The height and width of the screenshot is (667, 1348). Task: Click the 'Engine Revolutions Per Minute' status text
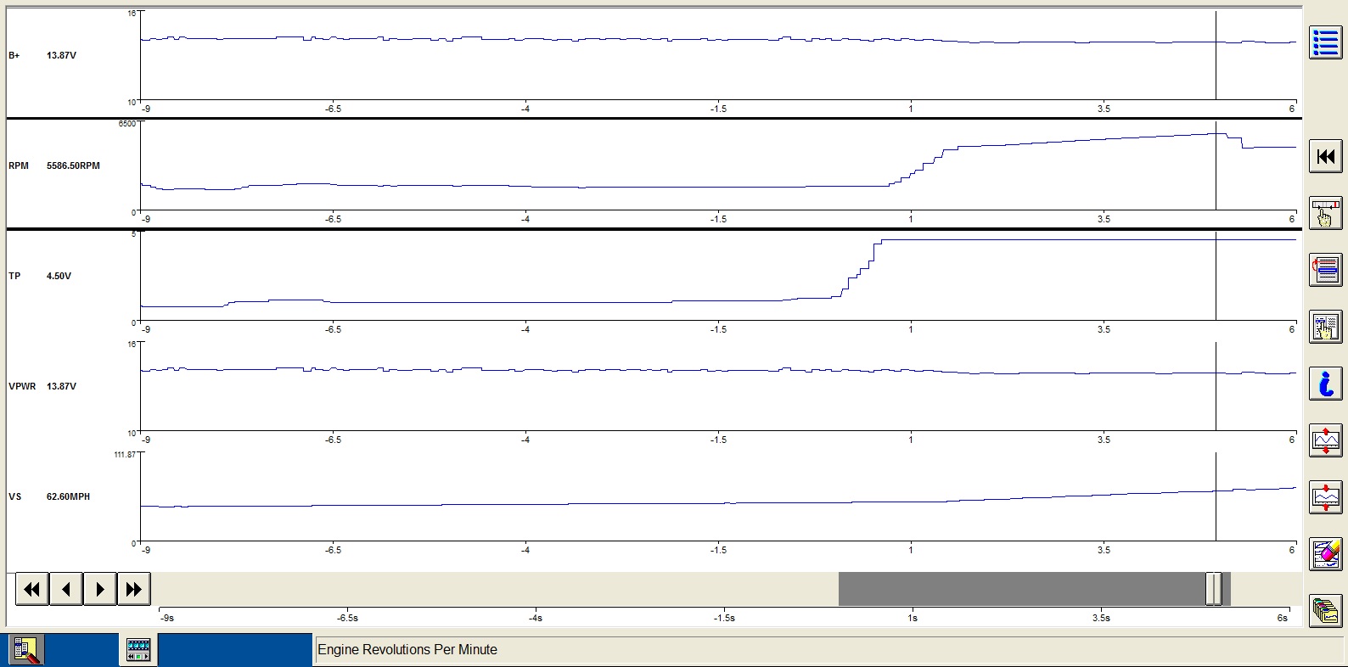tap(407, 650)
